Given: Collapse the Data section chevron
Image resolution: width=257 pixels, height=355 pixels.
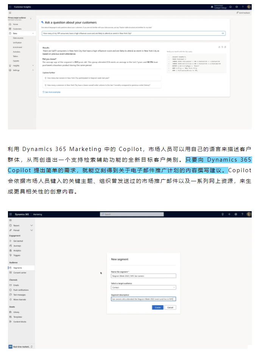Looking at the screenshot, I should [x=33, y=34].
